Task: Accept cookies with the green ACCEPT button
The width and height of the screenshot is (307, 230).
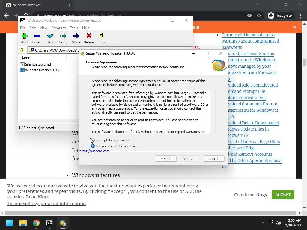Action: (x=283, y=195)
